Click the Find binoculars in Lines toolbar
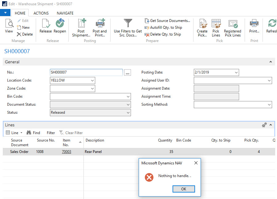 tap(29, 133)
